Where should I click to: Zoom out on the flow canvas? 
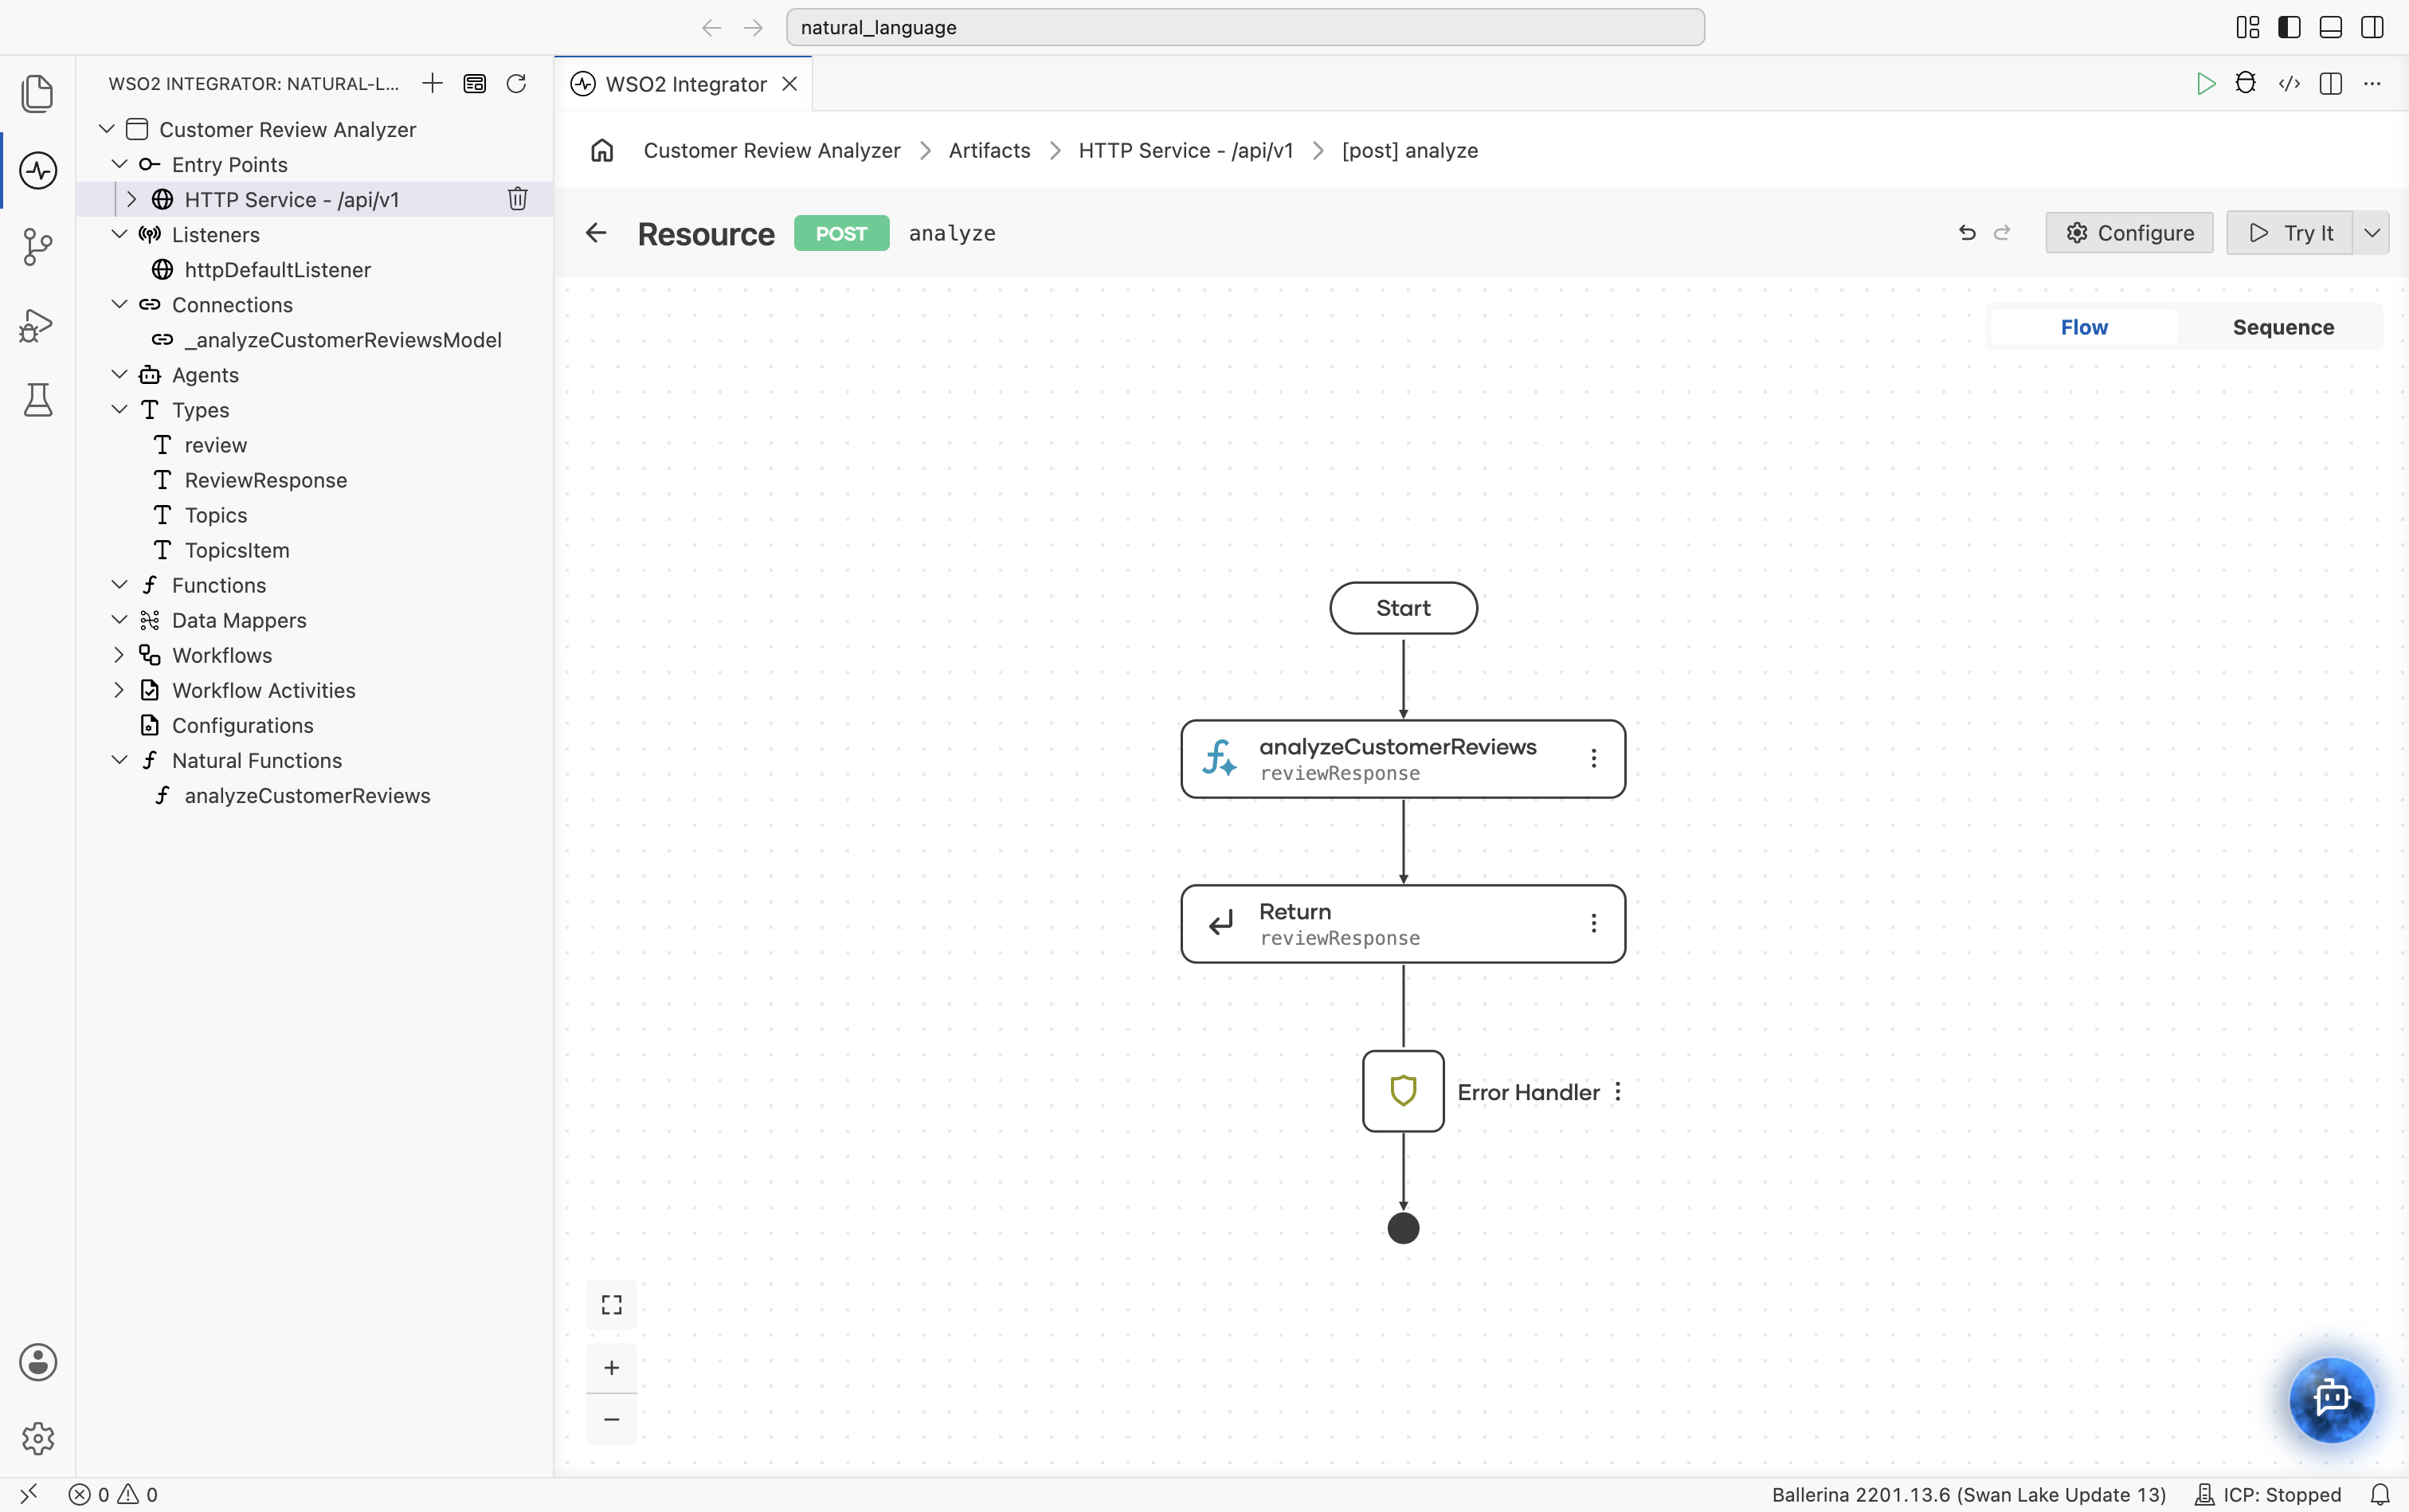[612, 1419]
